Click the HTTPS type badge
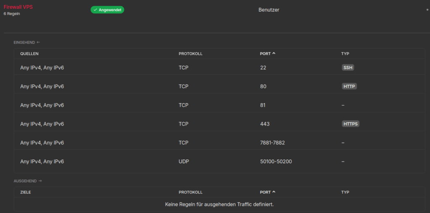 [350, 124]
